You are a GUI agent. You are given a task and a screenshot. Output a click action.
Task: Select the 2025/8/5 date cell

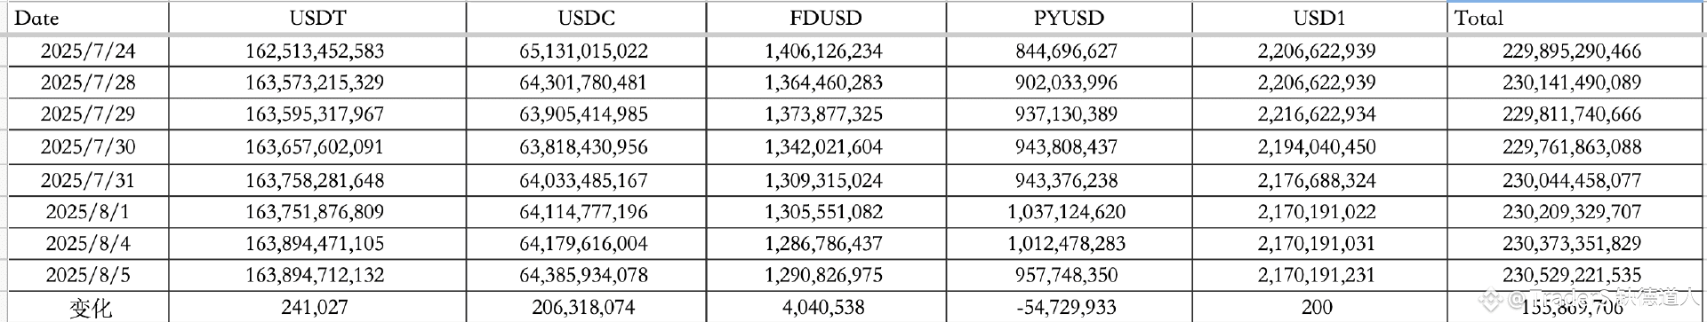87,275
